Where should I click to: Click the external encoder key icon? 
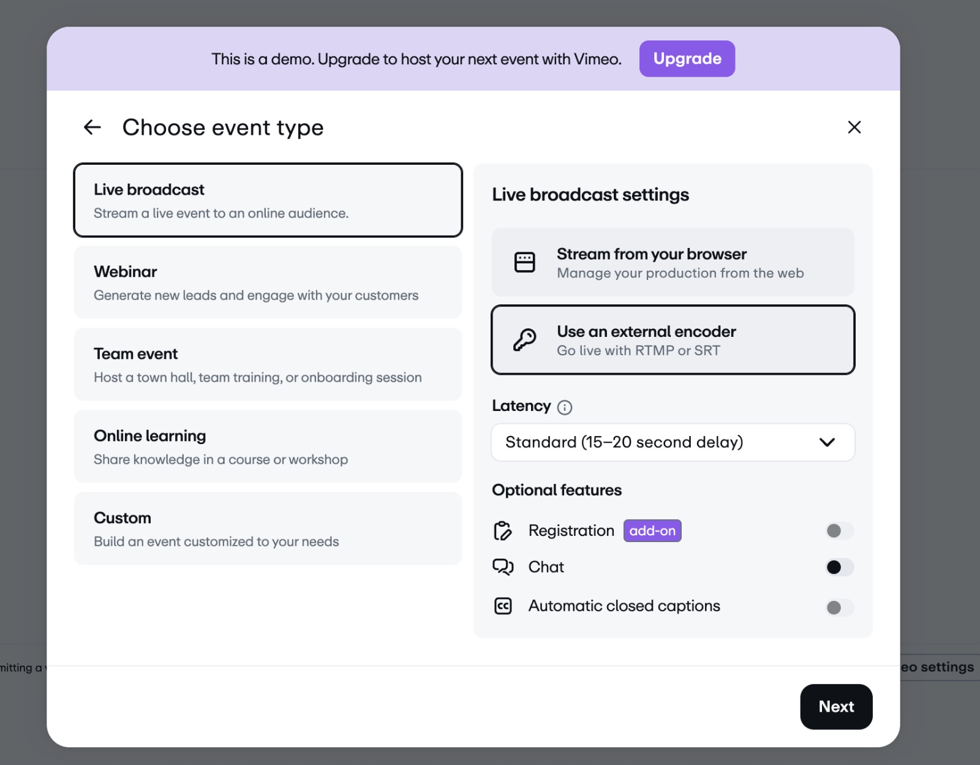click(x=524, y=339)
